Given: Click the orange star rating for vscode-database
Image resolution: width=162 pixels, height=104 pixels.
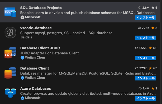Looking at the screenshot, I should pyautogui.click(x=153, y=28).
